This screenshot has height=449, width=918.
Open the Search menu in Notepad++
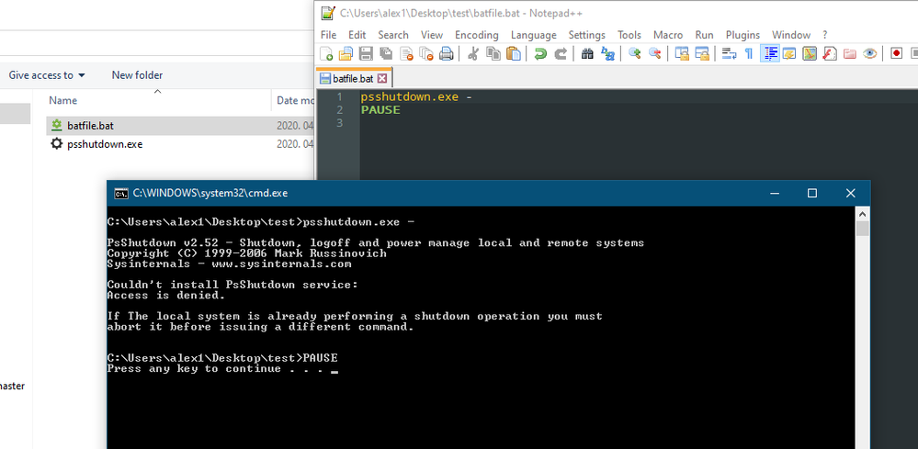pyautogui.click(x=393, y=35)
